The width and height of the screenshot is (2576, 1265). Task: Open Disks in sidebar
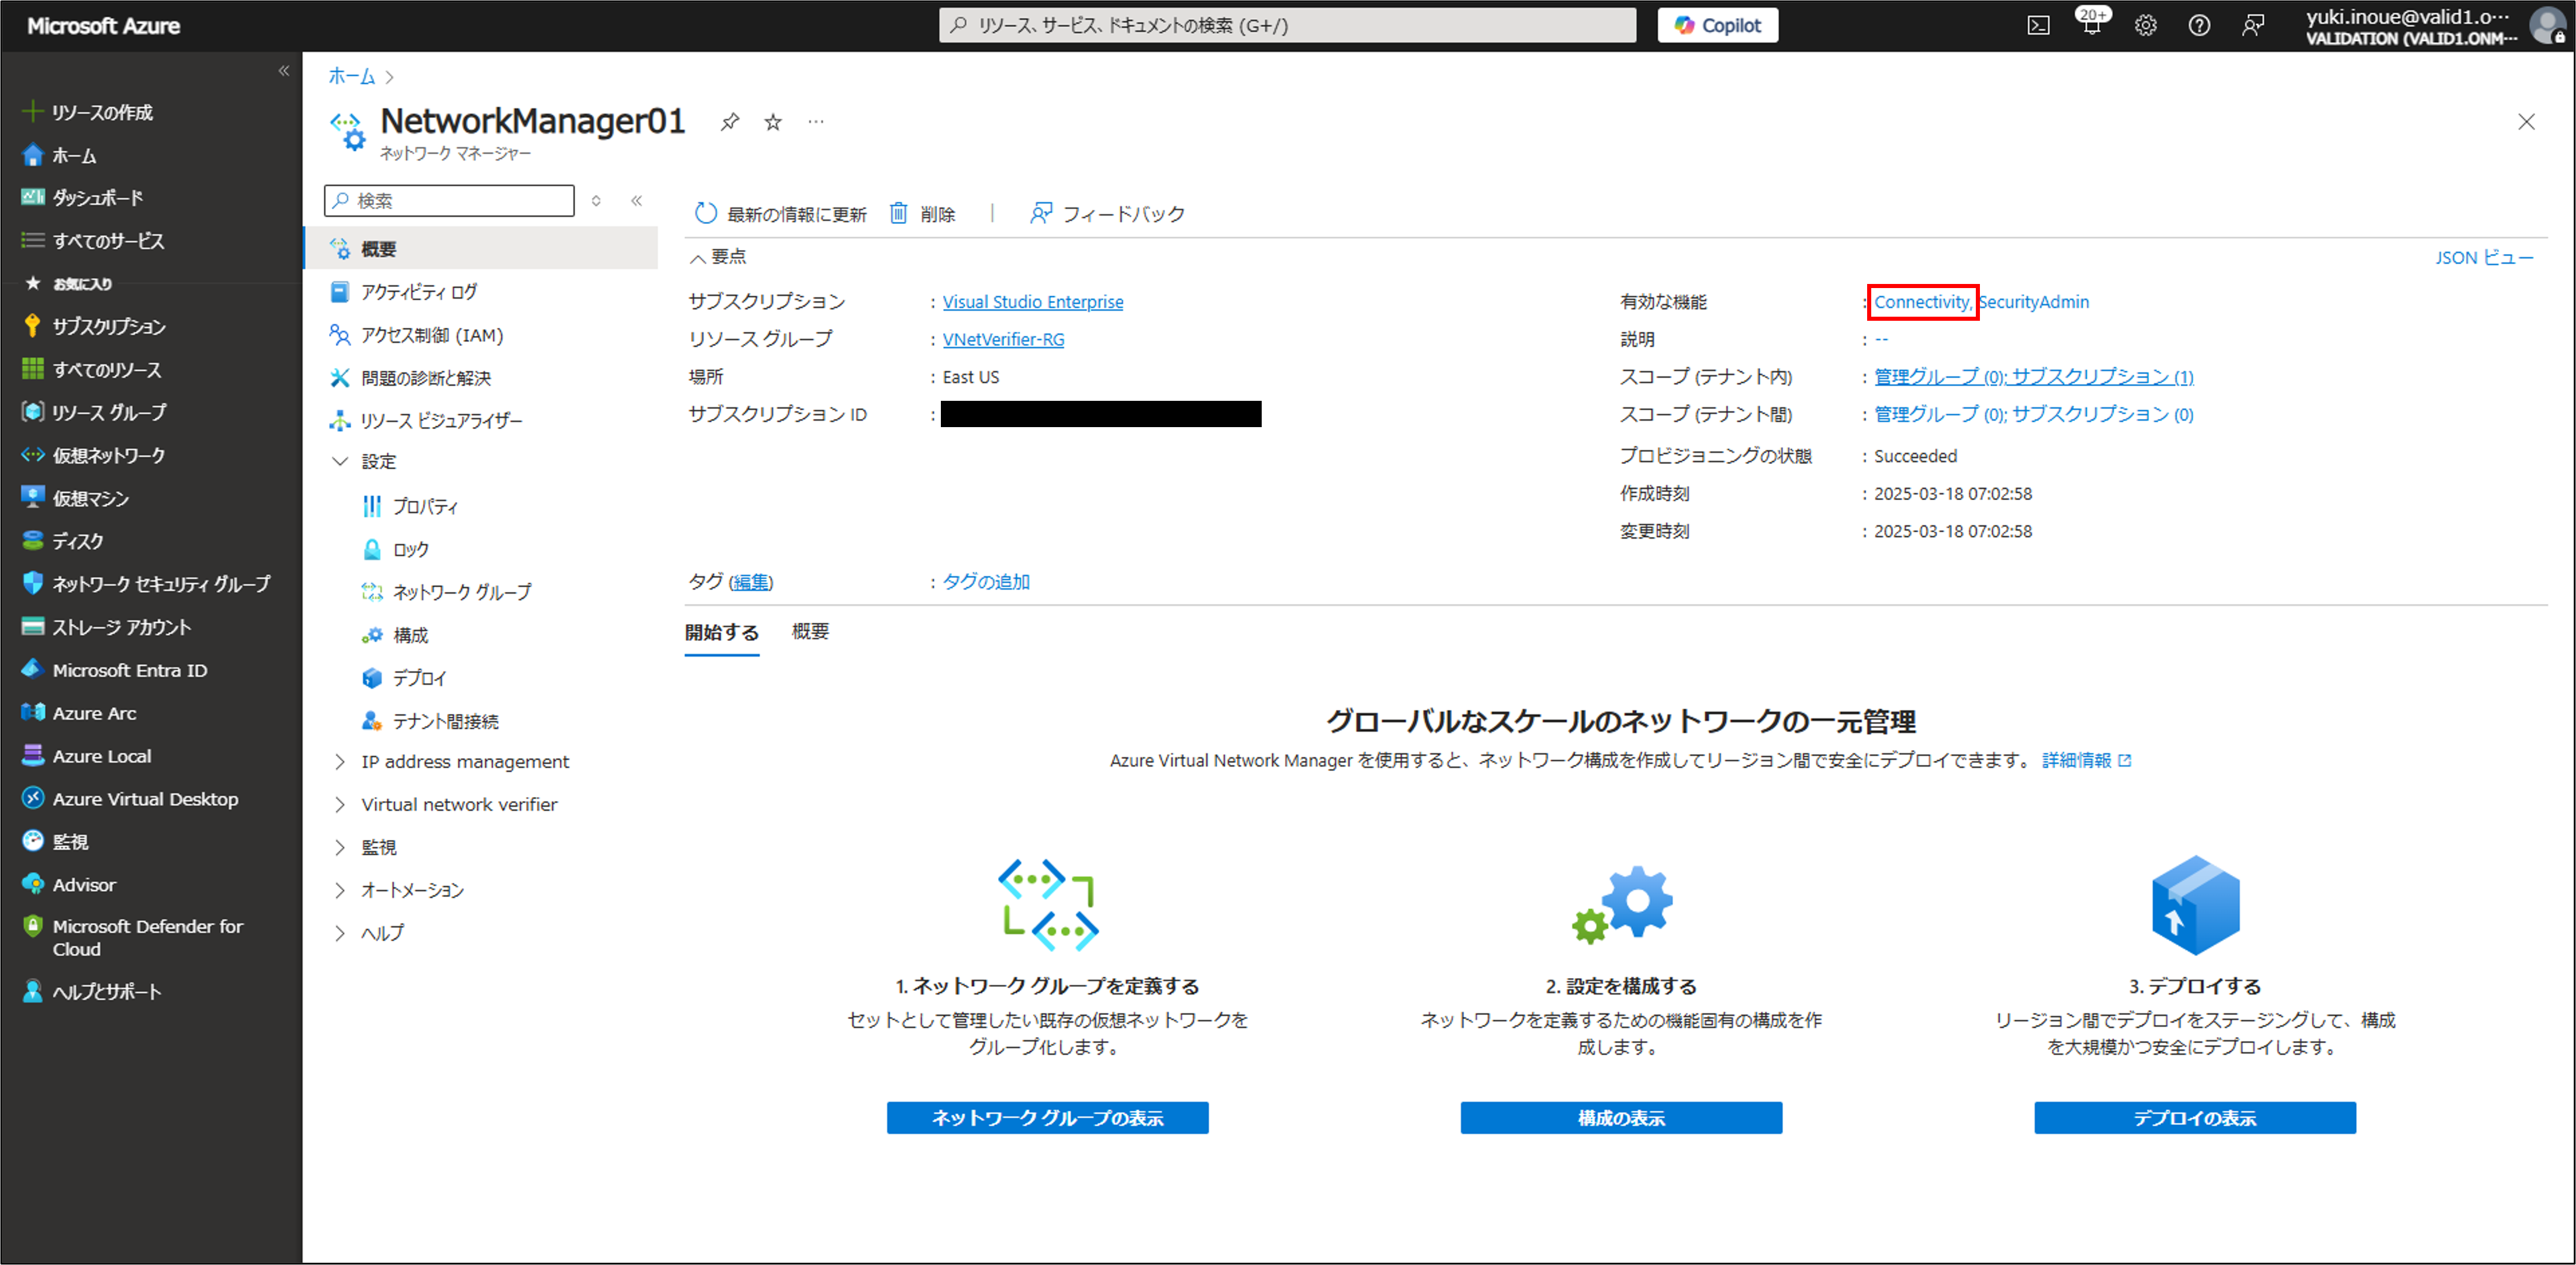[63, 541]
